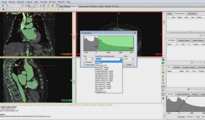Viewport: 205px width, 120px height.
Task: Click new mask page icon above 3D Objects tab
Action: point(201,35)
